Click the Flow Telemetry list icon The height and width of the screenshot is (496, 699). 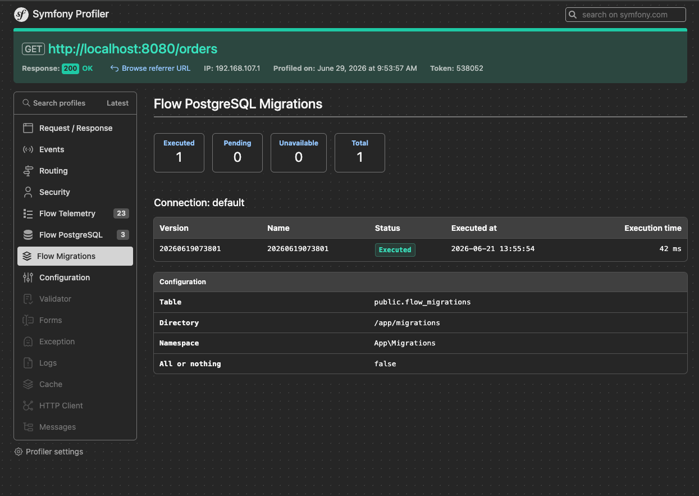(x=28, y=213)
